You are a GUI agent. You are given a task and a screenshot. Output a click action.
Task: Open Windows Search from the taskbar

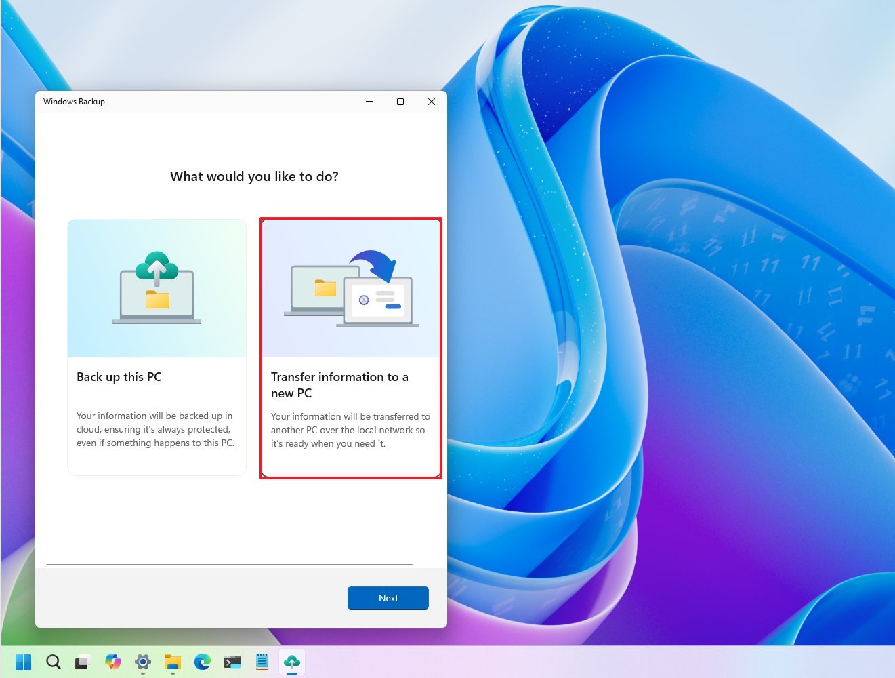tap(53, 662)
